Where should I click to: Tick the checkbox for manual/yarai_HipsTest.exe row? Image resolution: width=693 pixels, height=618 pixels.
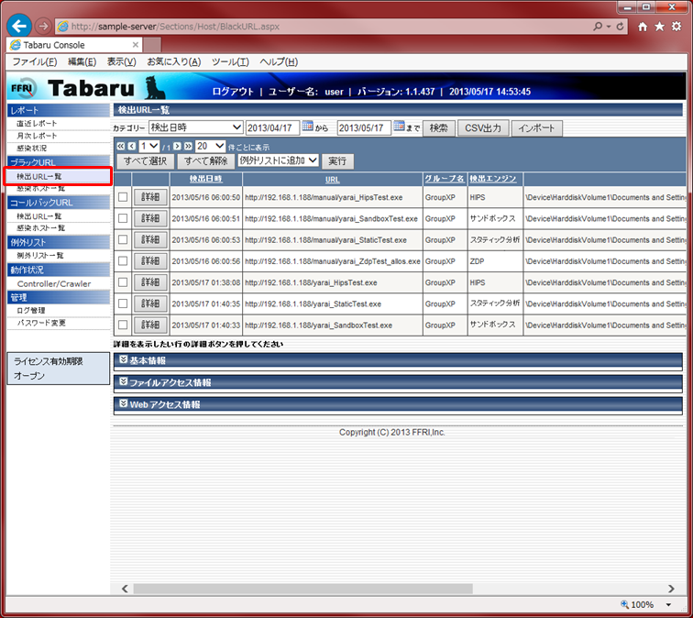[123, 197]
